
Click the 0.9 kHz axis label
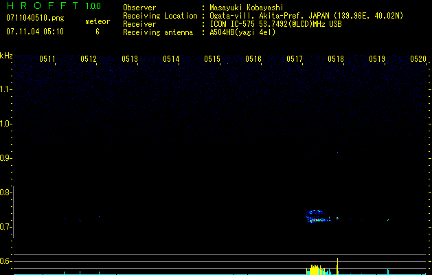pyautogui.click(x=5, y=158)
